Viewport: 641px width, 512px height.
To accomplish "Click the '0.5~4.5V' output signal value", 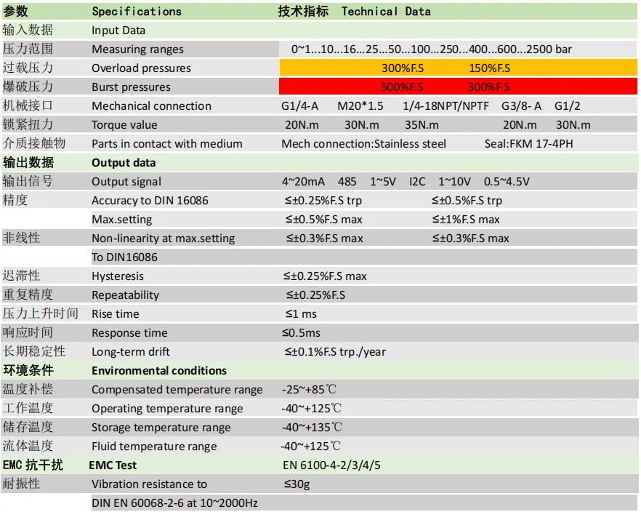I will (507, 182).
